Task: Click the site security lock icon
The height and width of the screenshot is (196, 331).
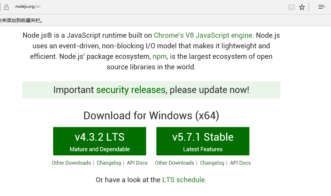Action: pyautogui.click(x=6, y=7)
